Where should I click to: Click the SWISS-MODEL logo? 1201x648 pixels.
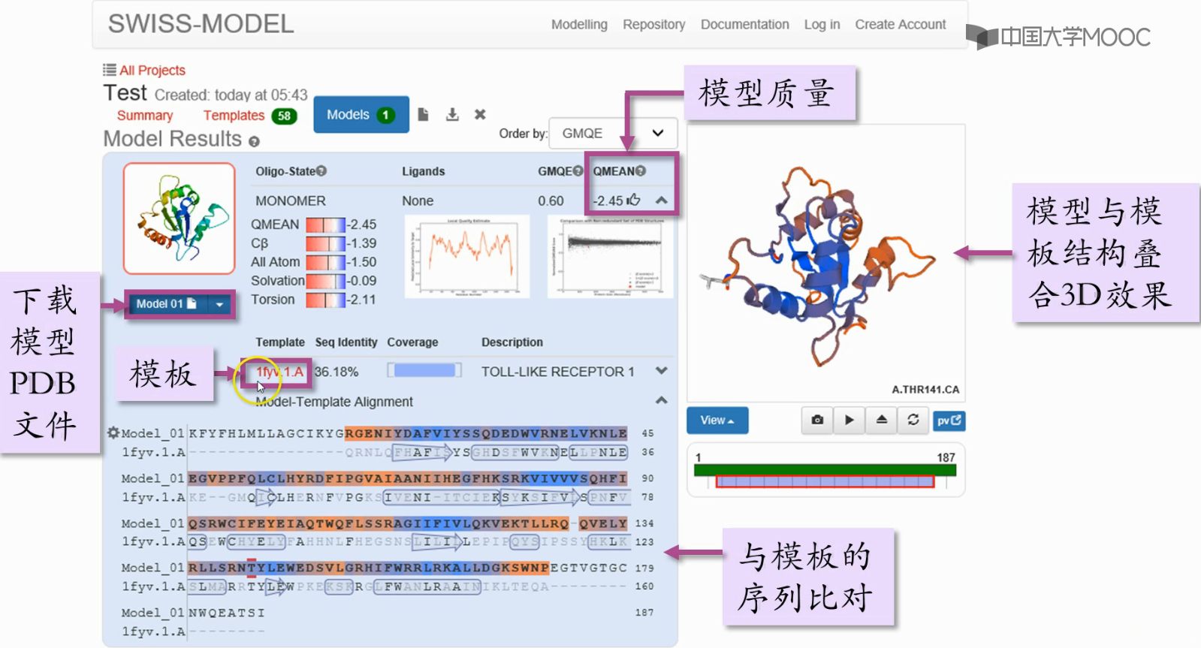click(x=201, y=24)
